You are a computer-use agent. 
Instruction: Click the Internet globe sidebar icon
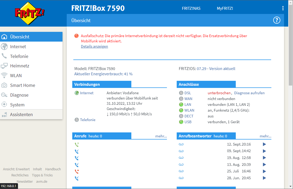pos(4,46)
